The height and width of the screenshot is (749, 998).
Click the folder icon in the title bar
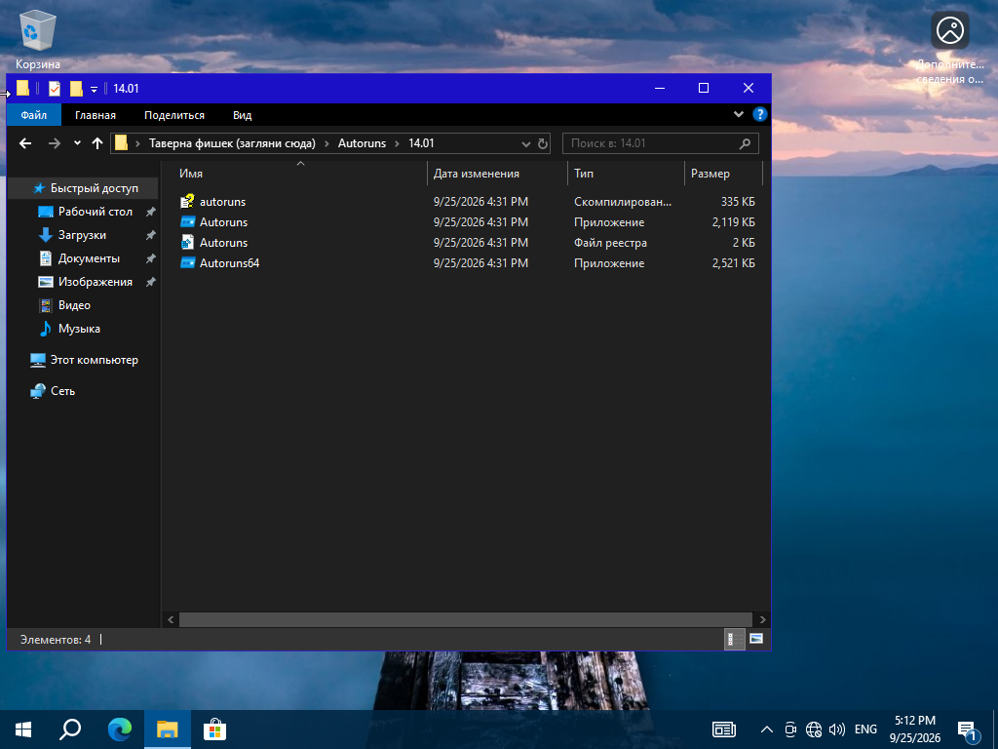23,89
